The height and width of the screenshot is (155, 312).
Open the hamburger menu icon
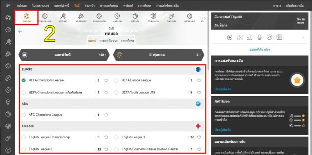coord(8,5)
